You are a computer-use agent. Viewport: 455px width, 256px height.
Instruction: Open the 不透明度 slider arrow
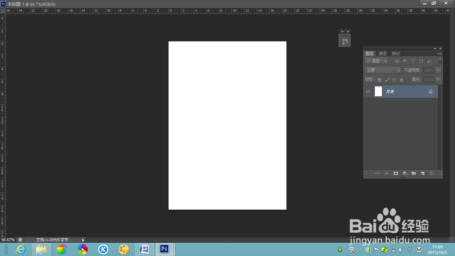439,70
